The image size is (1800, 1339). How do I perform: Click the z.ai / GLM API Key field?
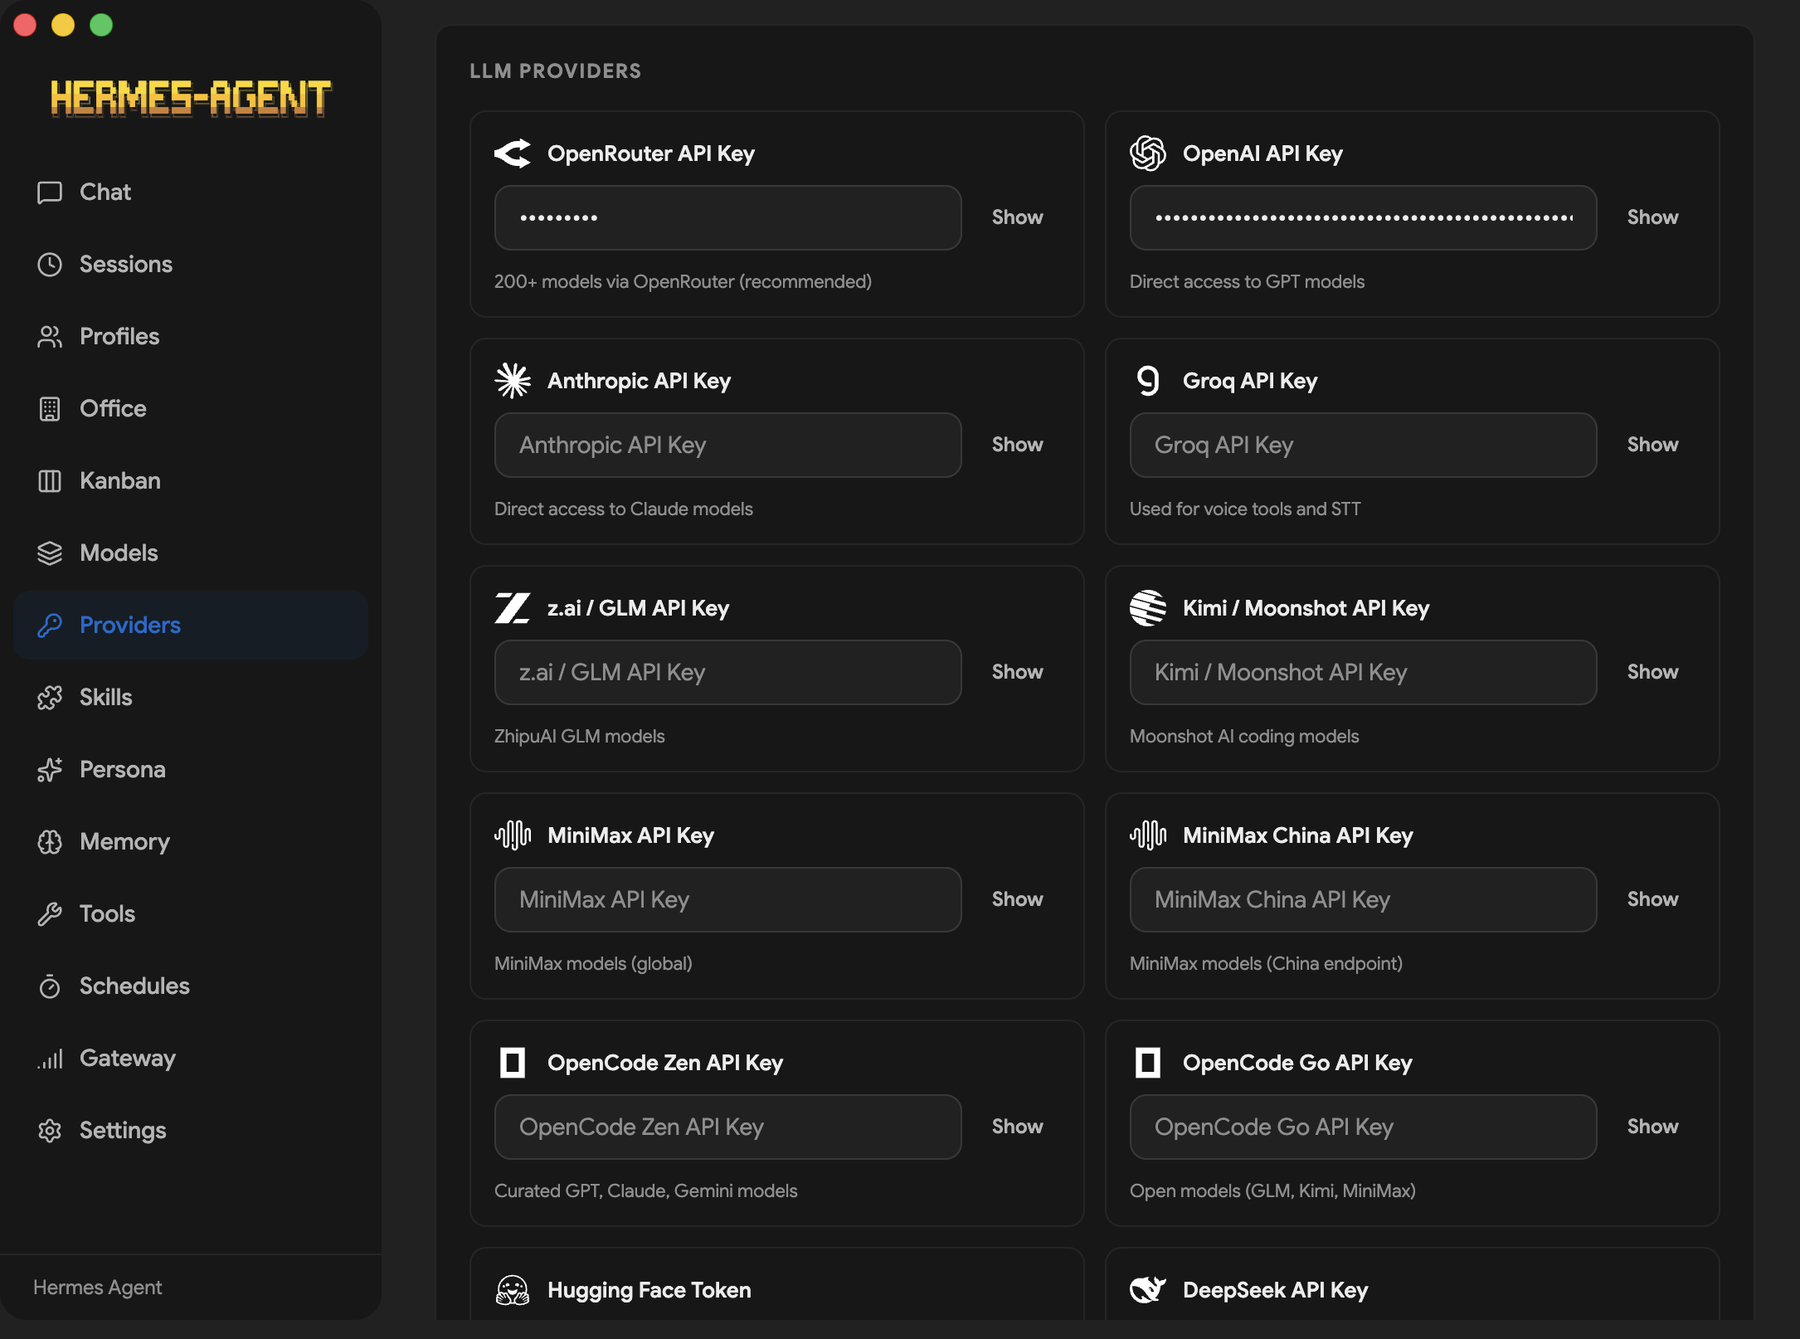(728, 672)
